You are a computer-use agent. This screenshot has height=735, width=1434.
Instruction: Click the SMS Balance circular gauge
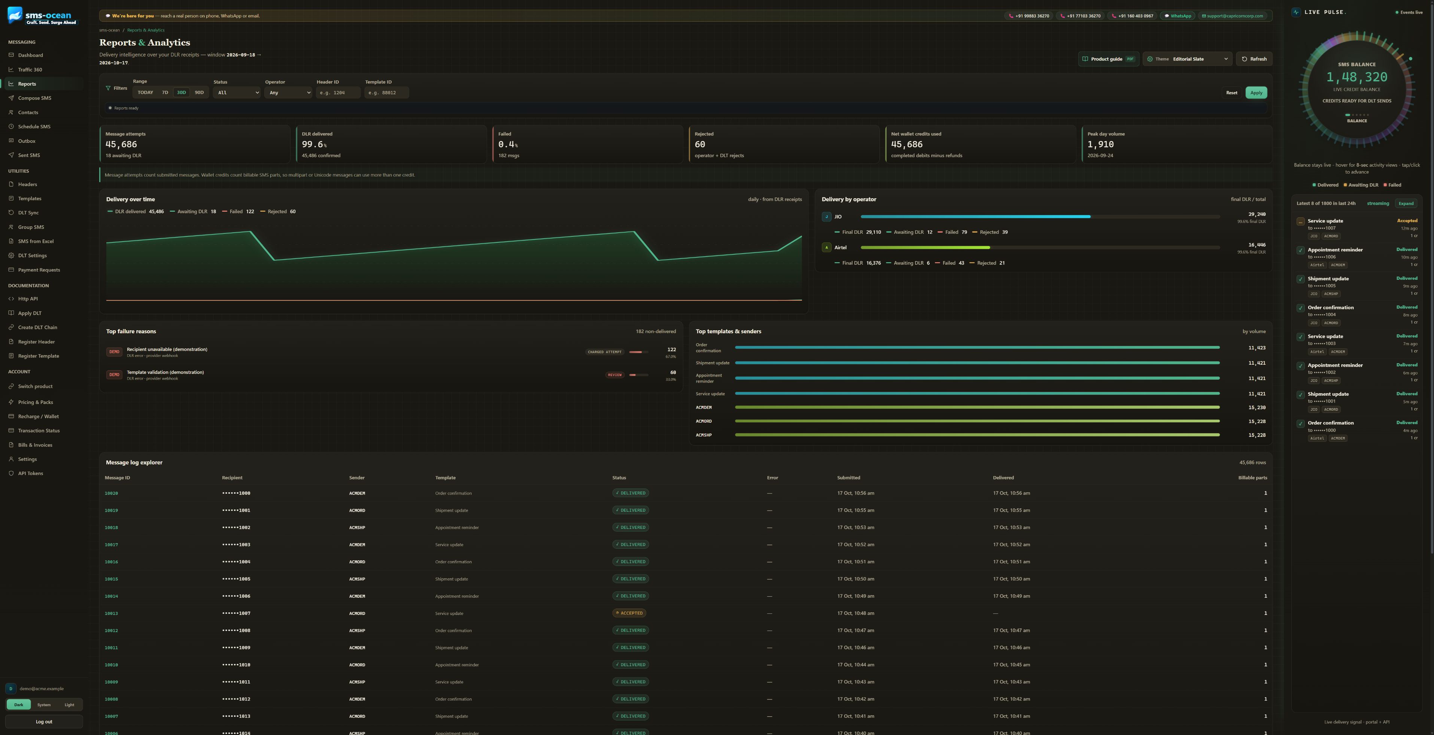(1356, 89)
